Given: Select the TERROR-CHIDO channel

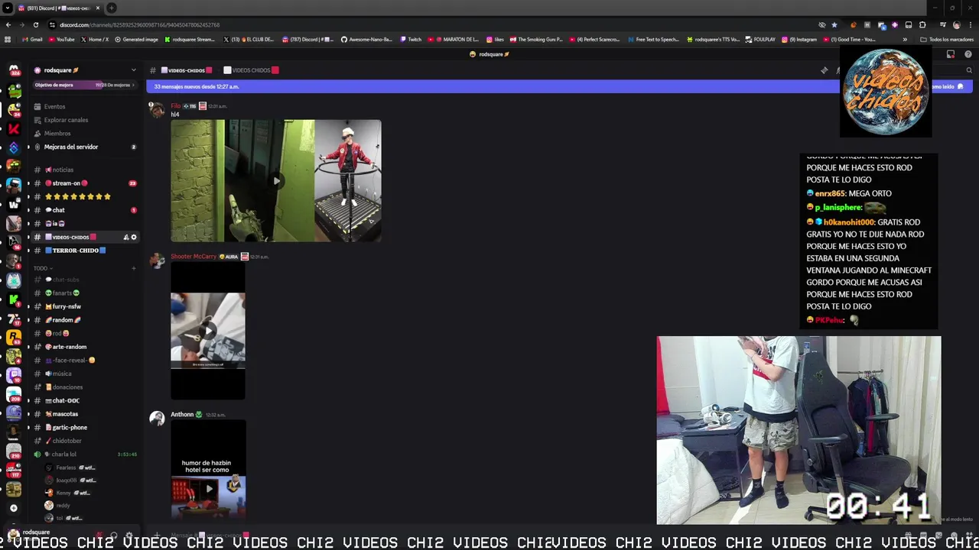Looking at the screenshot, I should coord(86,251).
